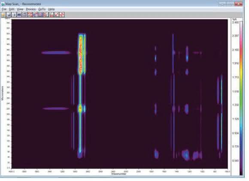
Task: Open the File menu
Action: [4, 9]
